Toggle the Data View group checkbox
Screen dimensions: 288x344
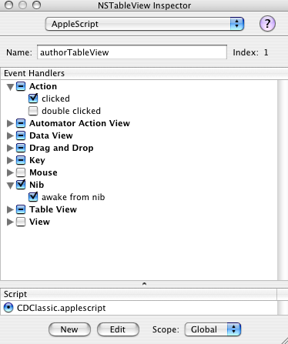[21, 135]
